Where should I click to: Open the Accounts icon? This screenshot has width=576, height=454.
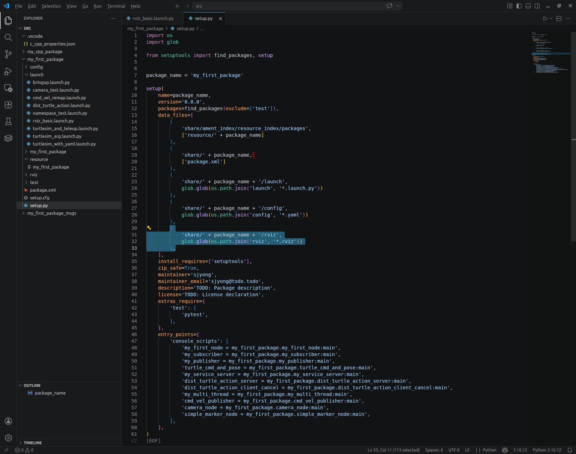[8, 421]
